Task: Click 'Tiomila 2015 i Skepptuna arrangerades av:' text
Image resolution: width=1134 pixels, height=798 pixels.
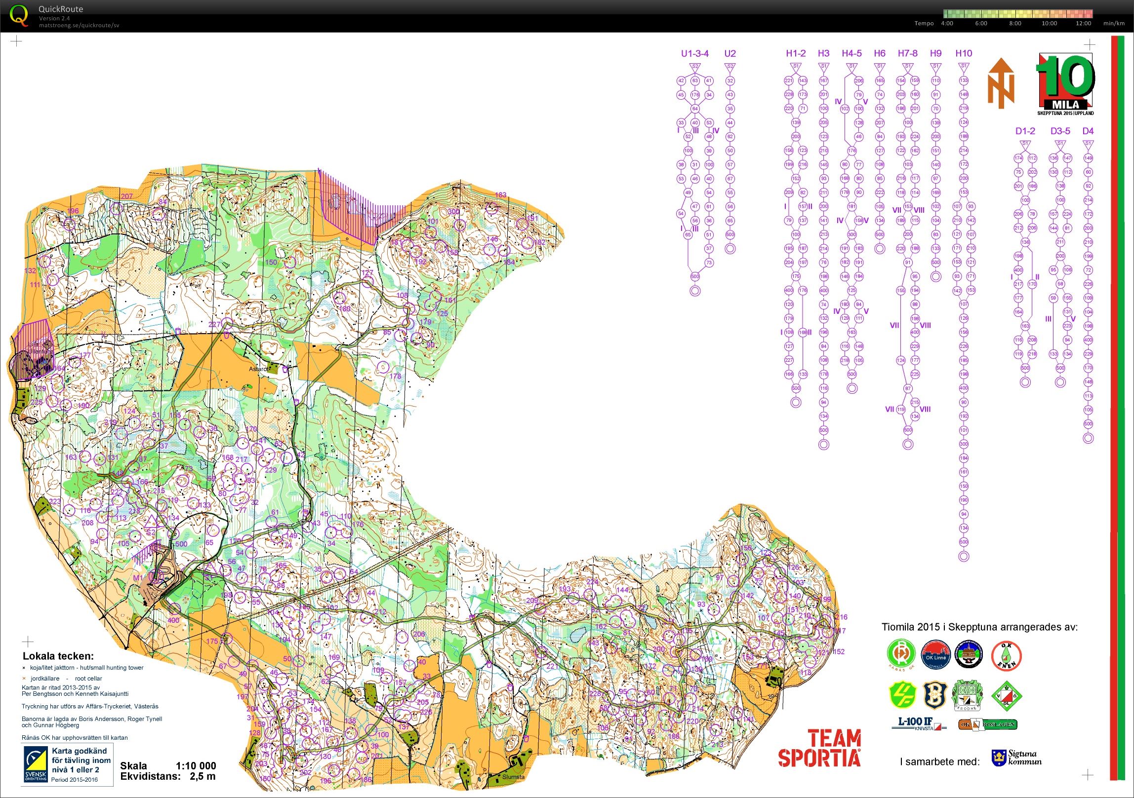Action: click(x=979, y=627)
